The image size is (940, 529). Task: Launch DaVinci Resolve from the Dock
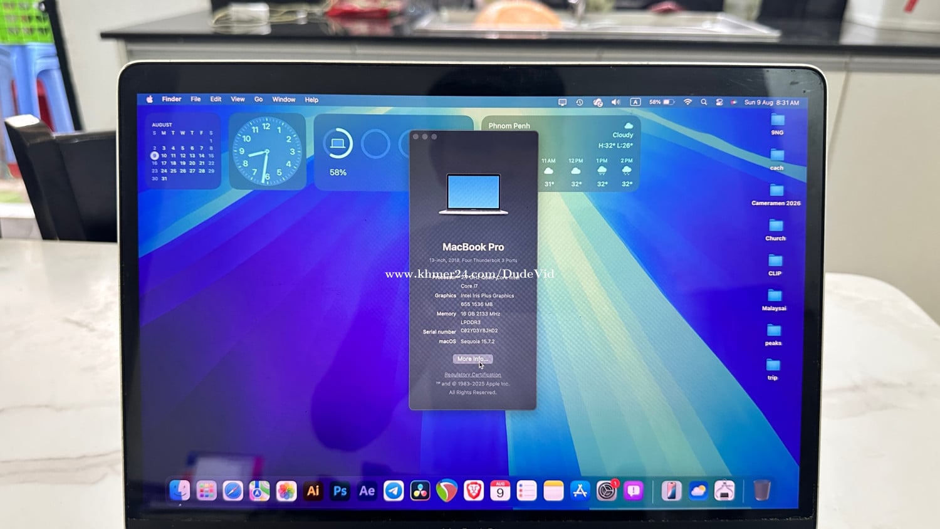[x=420, y=491]
